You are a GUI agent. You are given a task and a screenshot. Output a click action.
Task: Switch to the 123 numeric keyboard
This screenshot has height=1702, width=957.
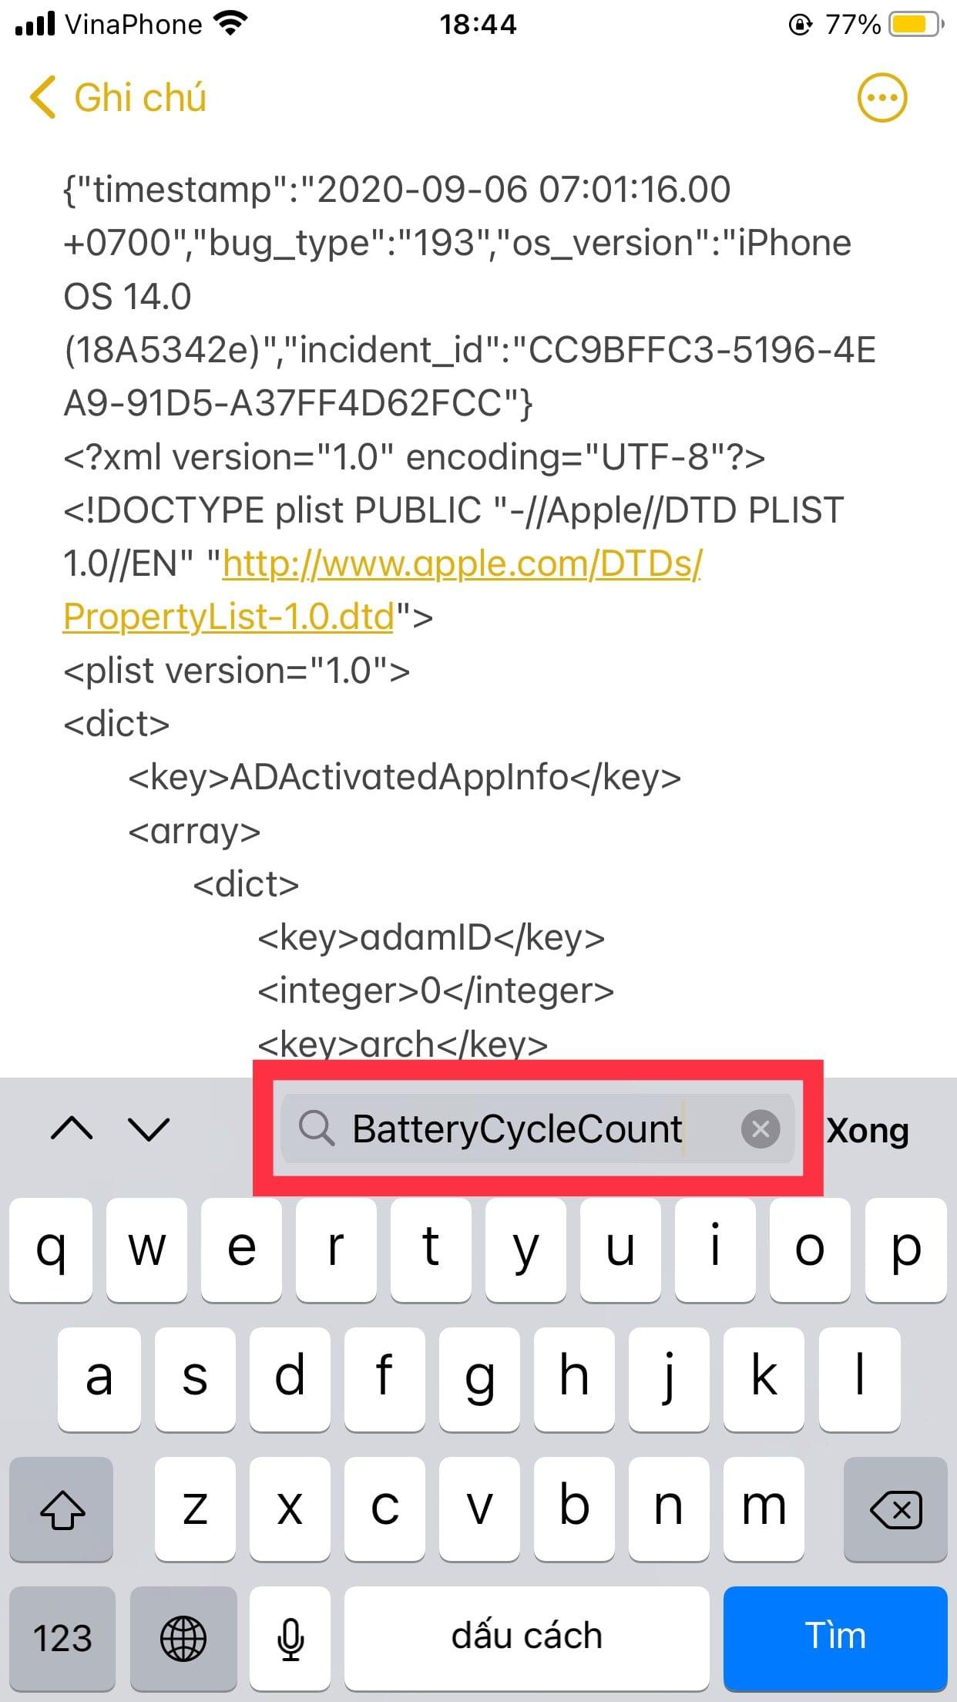click(62, 1637)
